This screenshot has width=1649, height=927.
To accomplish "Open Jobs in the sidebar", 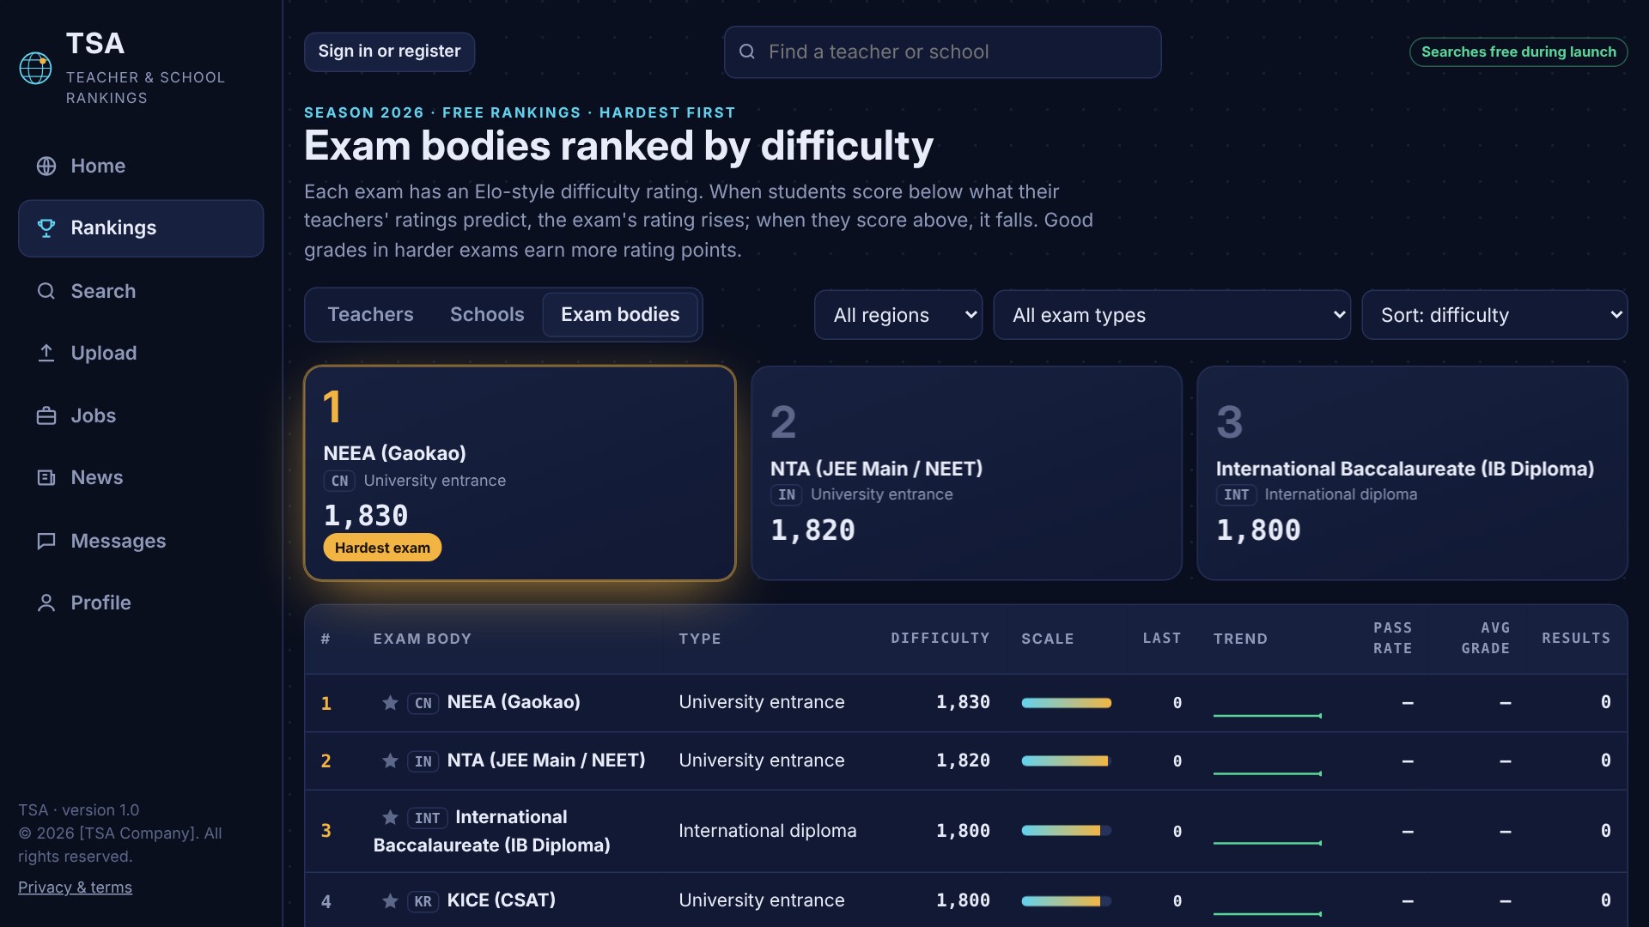I will pyautogui.click(x=141, y=415).
